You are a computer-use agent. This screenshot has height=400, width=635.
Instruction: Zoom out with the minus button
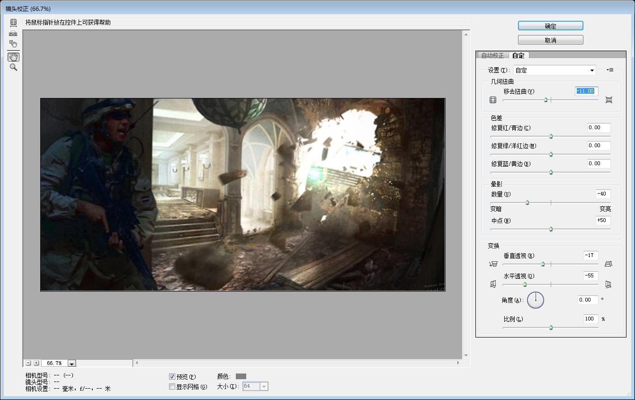[x=28, y=363]
